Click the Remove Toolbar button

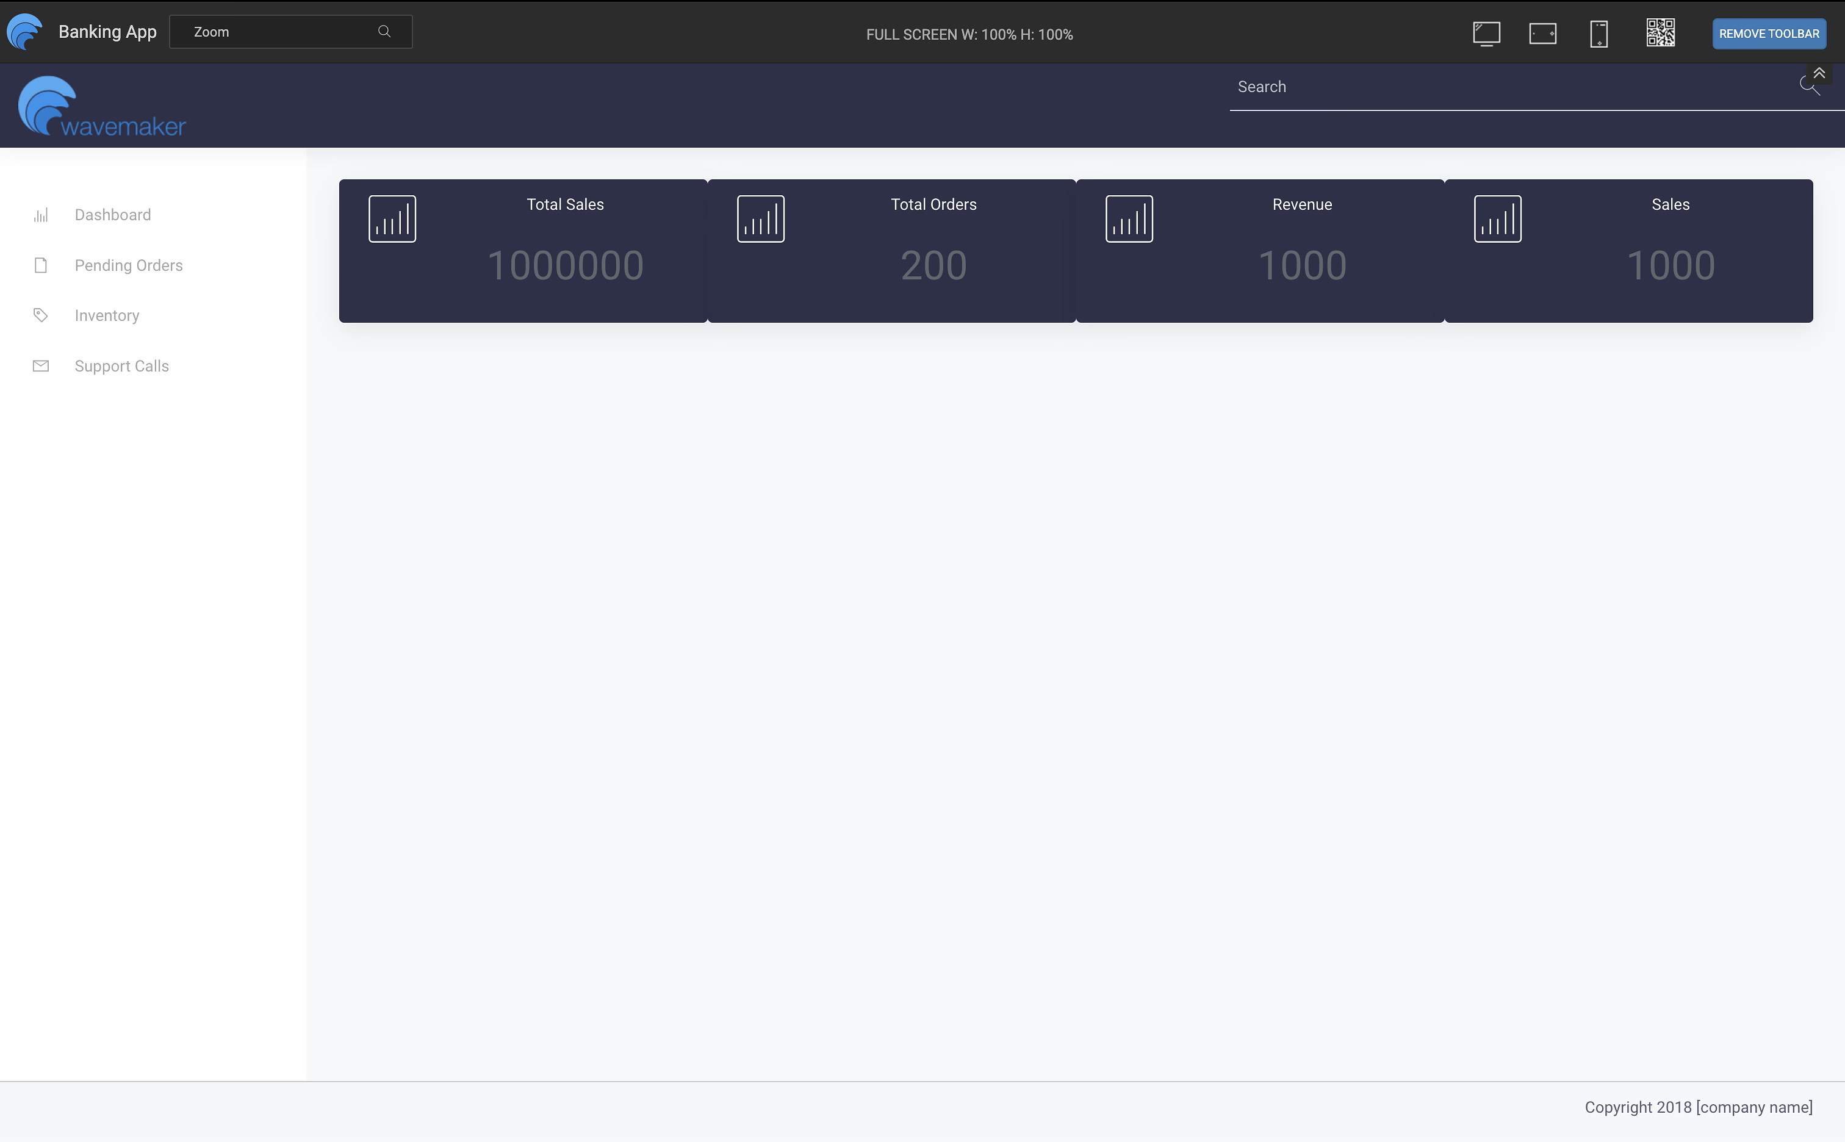click(x=1768, y=33)
